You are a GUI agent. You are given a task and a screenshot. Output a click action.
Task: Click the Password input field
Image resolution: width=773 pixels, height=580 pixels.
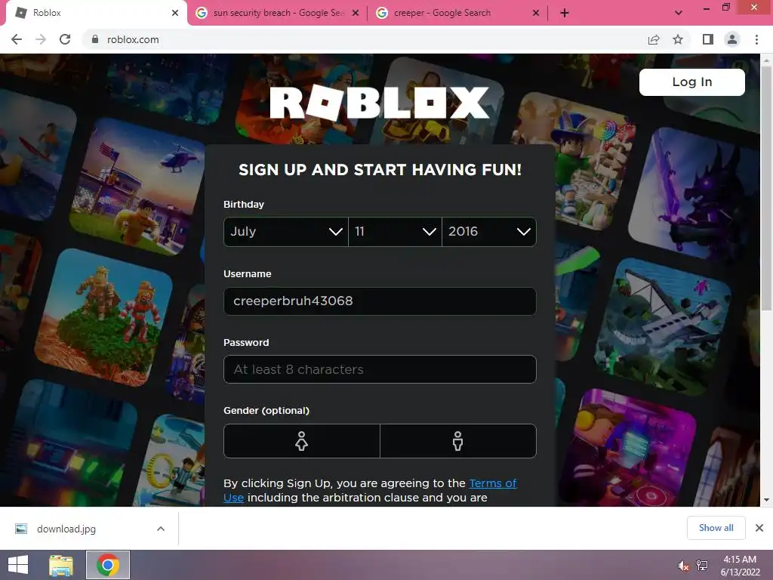click(x=380, y=369)
